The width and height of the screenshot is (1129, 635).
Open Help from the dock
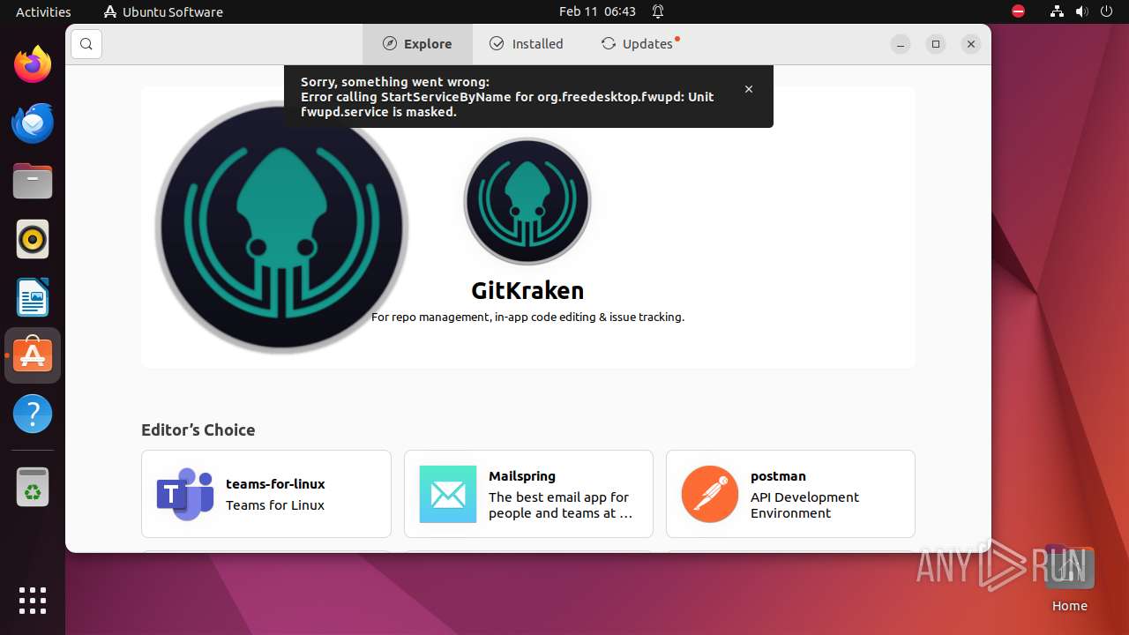33,414
